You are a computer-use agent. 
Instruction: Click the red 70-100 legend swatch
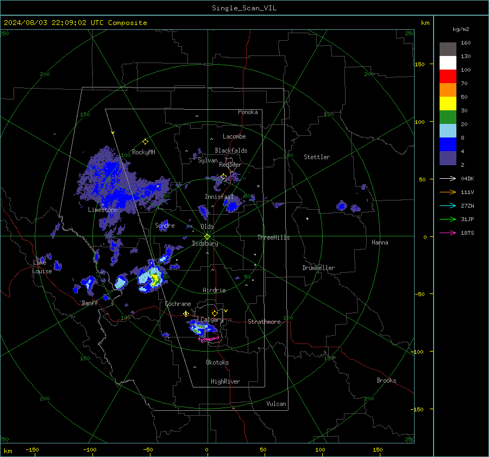point(448,77)
